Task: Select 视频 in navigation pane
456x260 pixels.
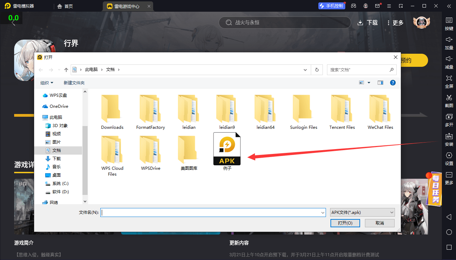Action: point(53,134)
